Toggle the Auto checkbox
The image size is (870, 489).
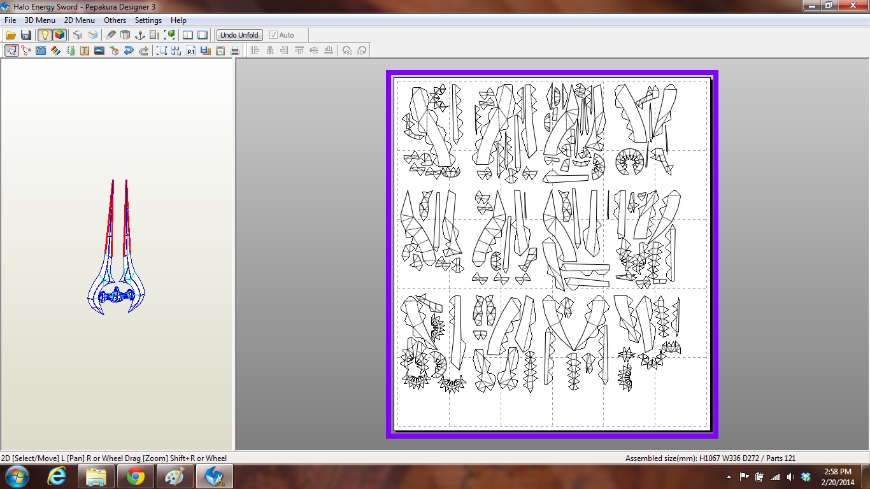point(282,35)
